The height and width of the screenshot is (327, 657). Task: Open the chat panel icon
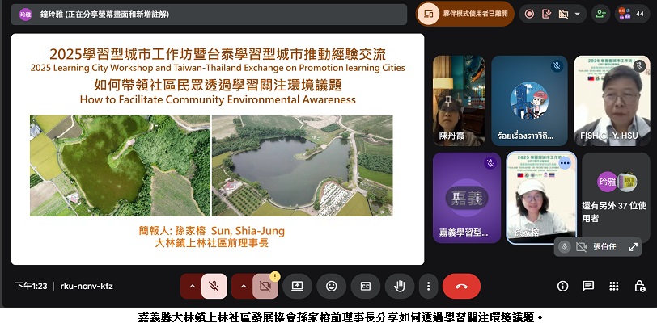coord(588,286)
